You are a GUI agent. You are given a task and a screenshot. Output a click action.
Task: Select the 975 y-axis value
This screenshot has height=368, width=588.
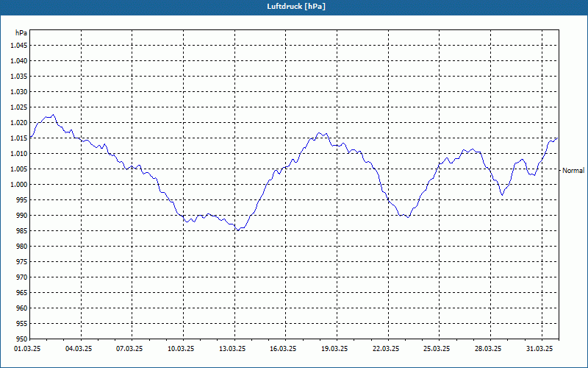[x=23, y=262]
